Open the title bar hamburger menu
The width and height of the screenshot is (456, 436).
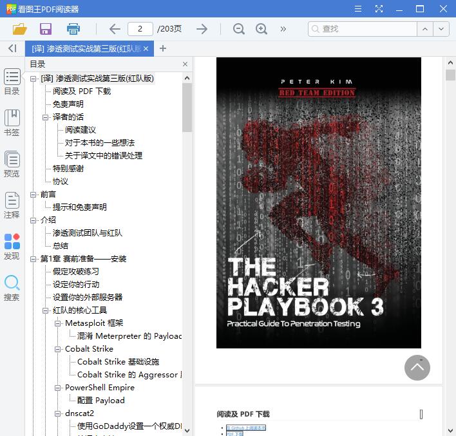(358, 9)
